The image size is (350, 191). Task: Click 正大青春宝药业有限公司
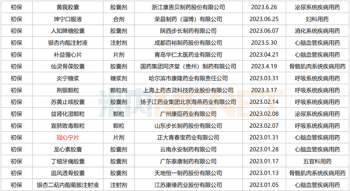[x=188, y=138]
